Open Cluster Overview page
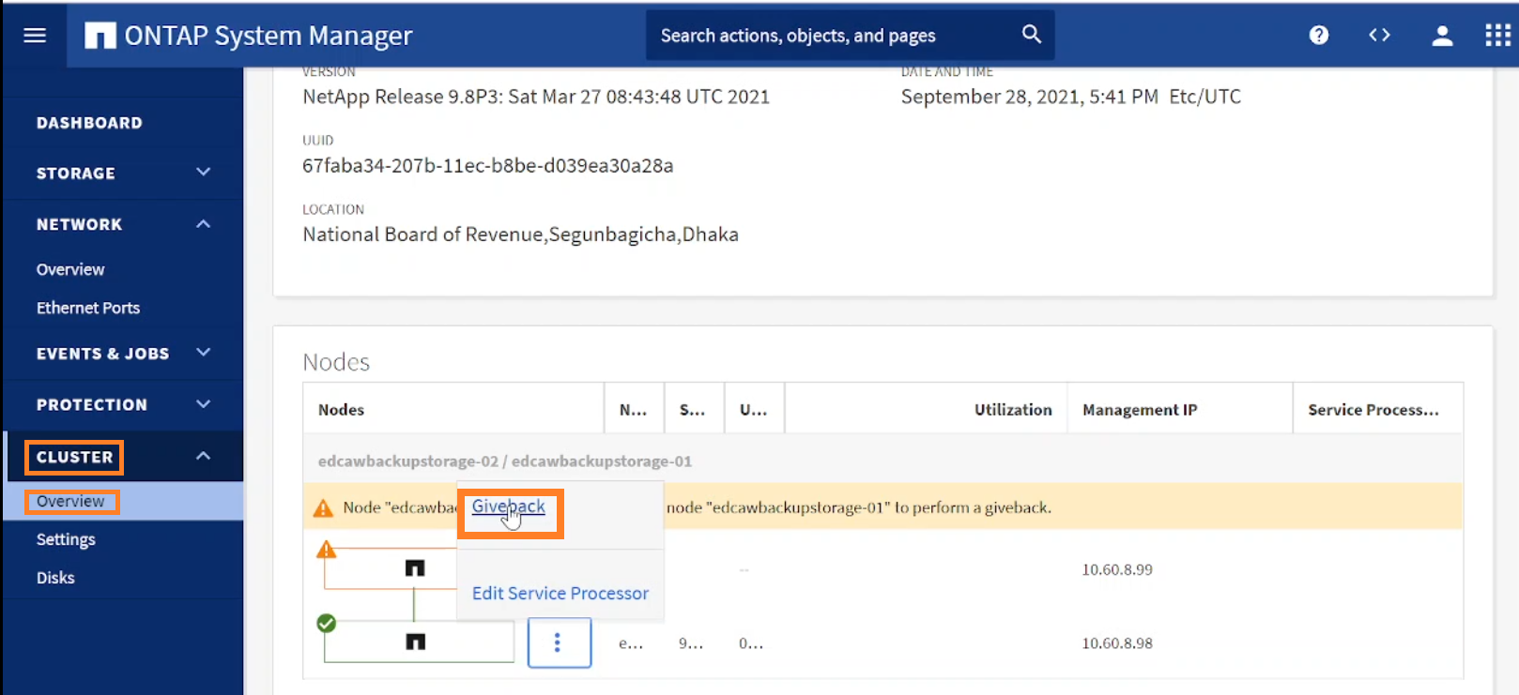1519x695 pixels. pyautogui.click(x=70, y=501)
